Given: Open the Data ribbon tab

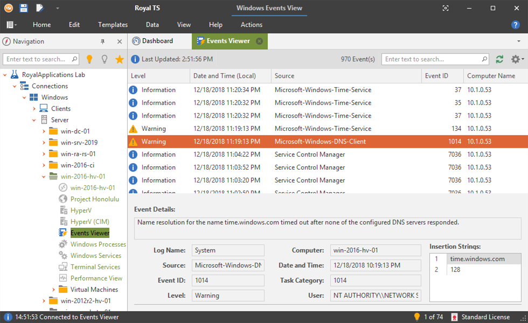Looking at the screenshot, I should coord(152,25).
